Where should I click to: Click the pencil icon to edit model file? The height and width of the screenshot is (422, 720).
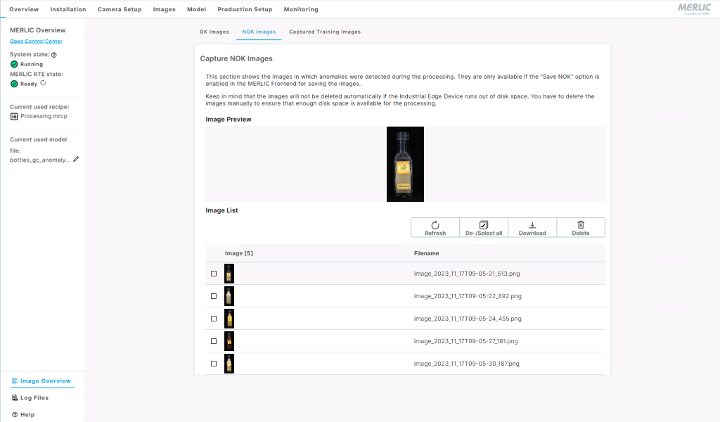[76, 160]
